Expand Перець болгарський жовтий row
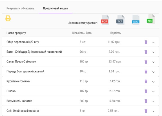This screenshot has width=162, height=116. [154, 72]
